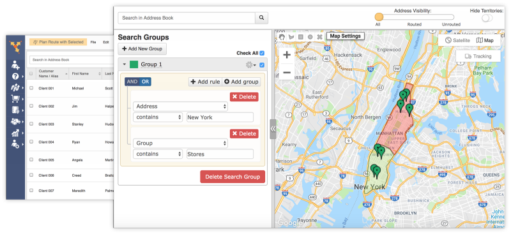Screen dimensions: 511x236
Task: Open the routes sidebar icon
Action: (15, 87)
